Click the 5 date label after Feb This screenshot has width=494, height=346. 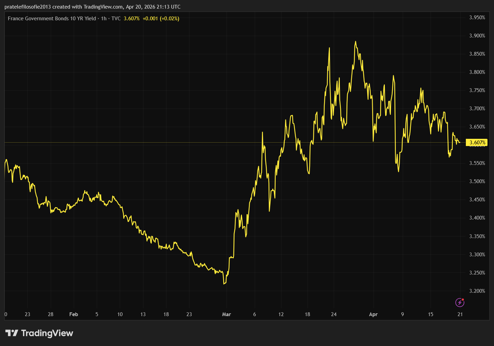pyautogui.click(x=97, y=314)
